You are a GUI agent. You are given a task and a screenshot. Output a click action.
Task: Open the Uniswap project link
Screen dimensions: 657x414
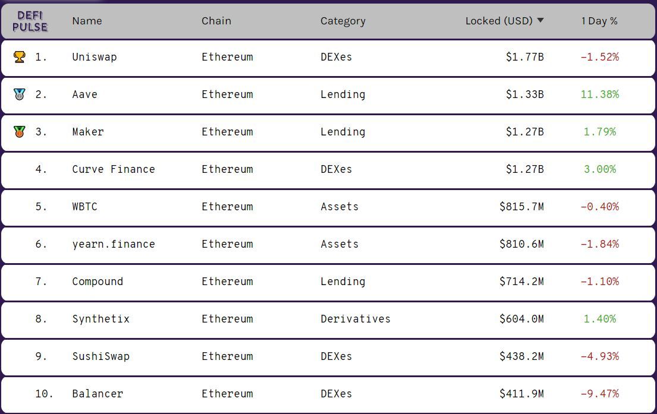pyautogui.click(x=95, y=57)
